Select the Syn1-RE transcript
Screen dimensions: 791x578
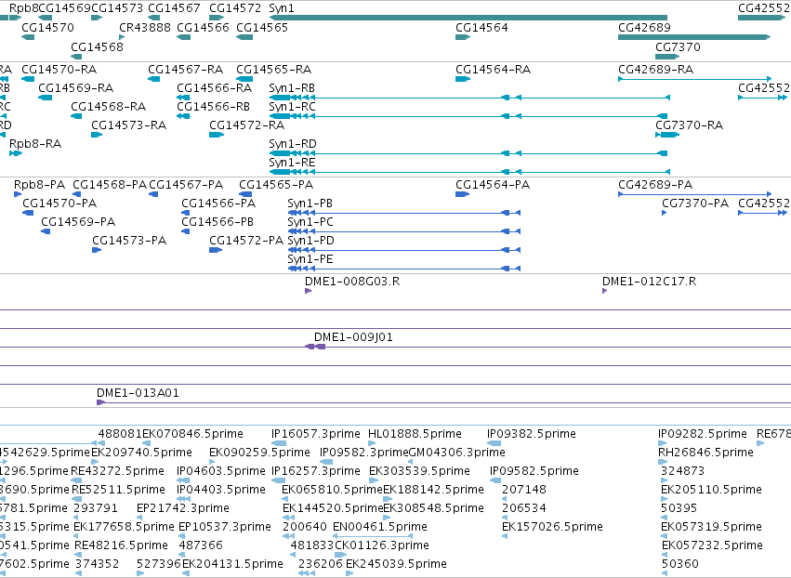pyautogui.click(x=469, y=172)
